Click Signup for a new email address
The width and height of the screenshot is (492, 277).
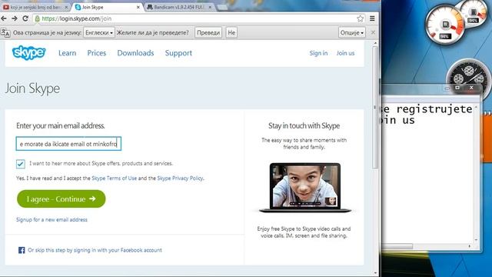point(52,219)
